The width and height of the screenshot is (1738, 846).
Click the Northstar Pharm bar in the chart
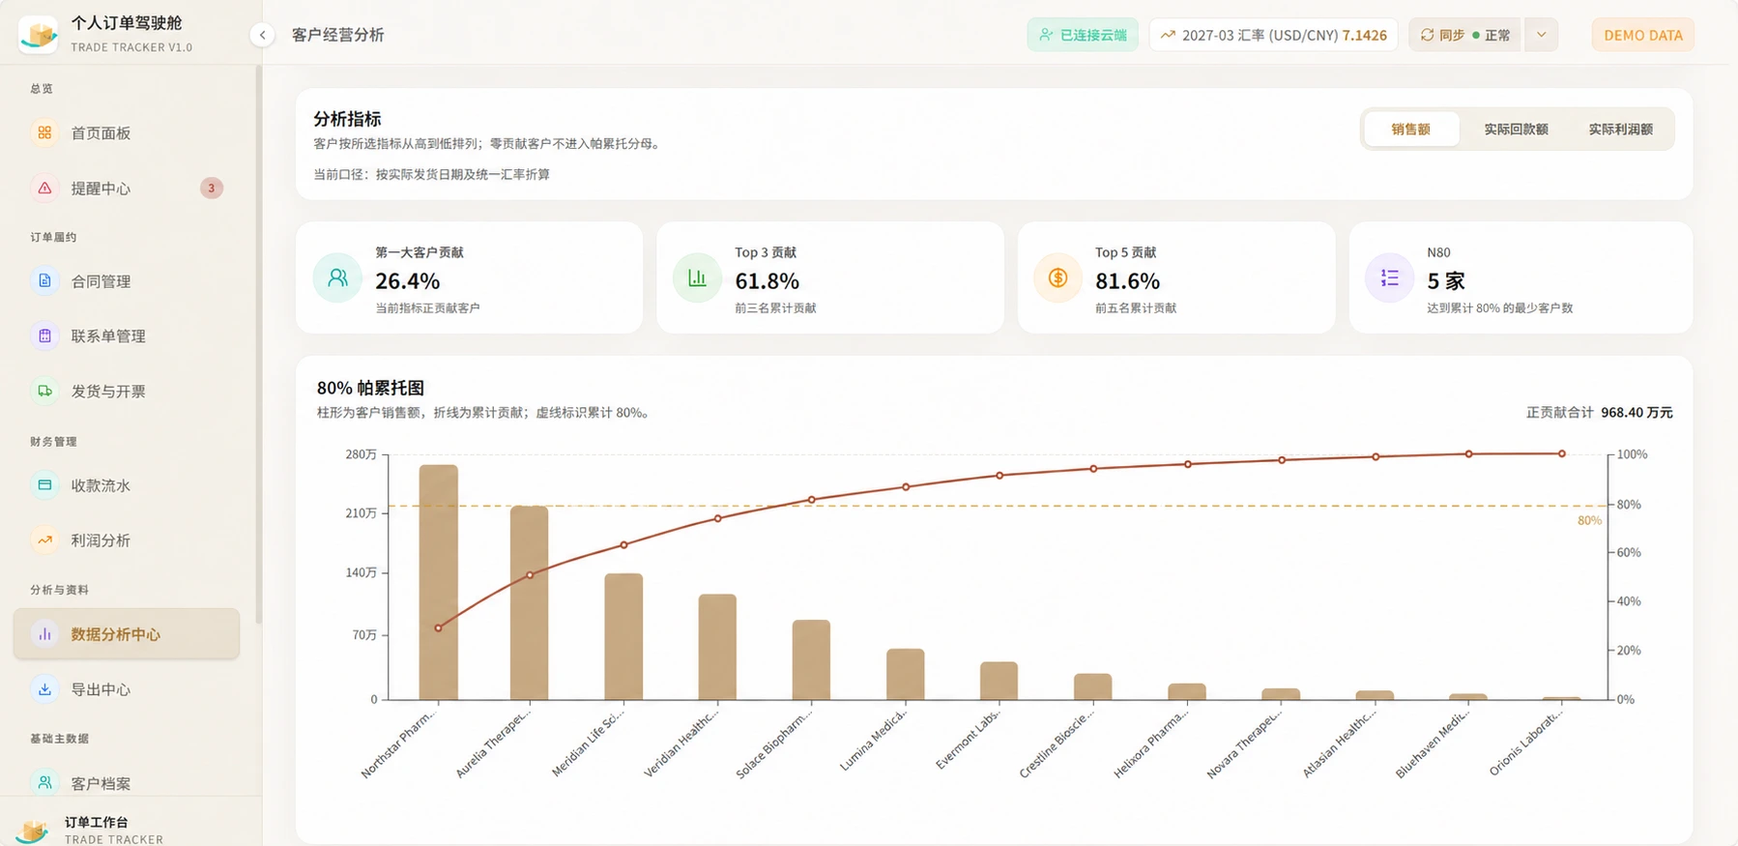click(x=438, y=582)
